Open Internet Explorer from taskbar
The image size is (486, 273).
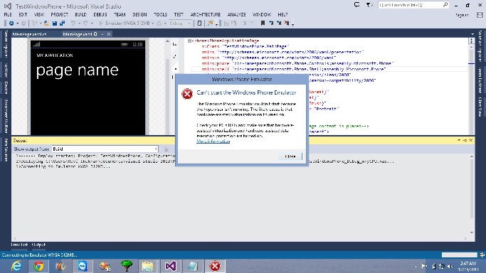16,266
